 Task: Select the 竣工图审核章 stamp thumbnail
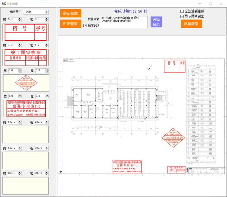point(26,58)
